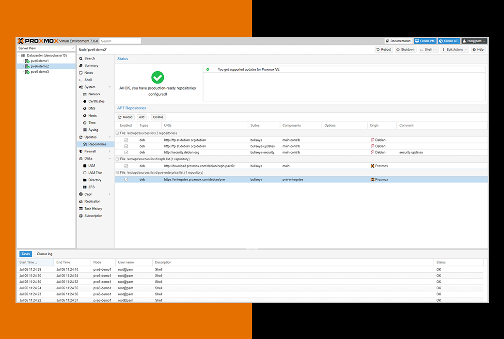
Task: Toggle checkbox for ceph-pacific repository
Action: point(126,166)
